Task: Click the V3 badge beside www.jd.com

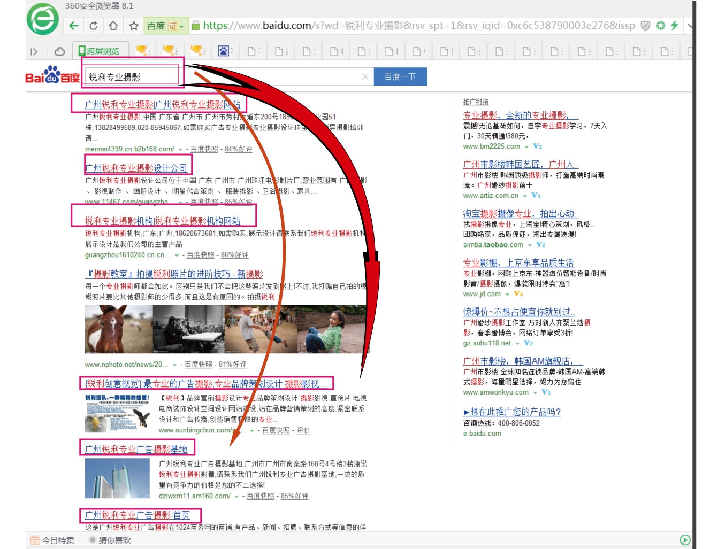Action: click(518, 294)
